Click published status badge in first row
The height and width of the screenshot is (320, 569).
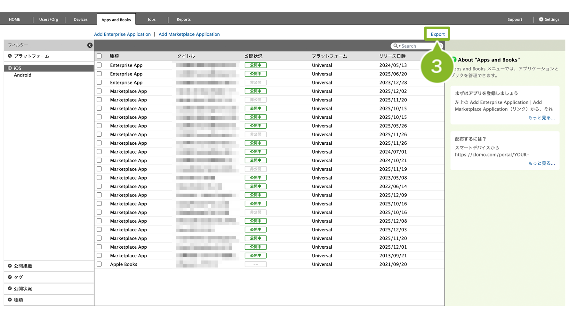coord(255,65)
